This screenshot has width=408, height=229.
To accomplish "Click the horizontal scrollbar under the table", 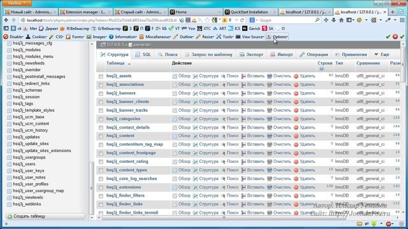I will 224,218.
